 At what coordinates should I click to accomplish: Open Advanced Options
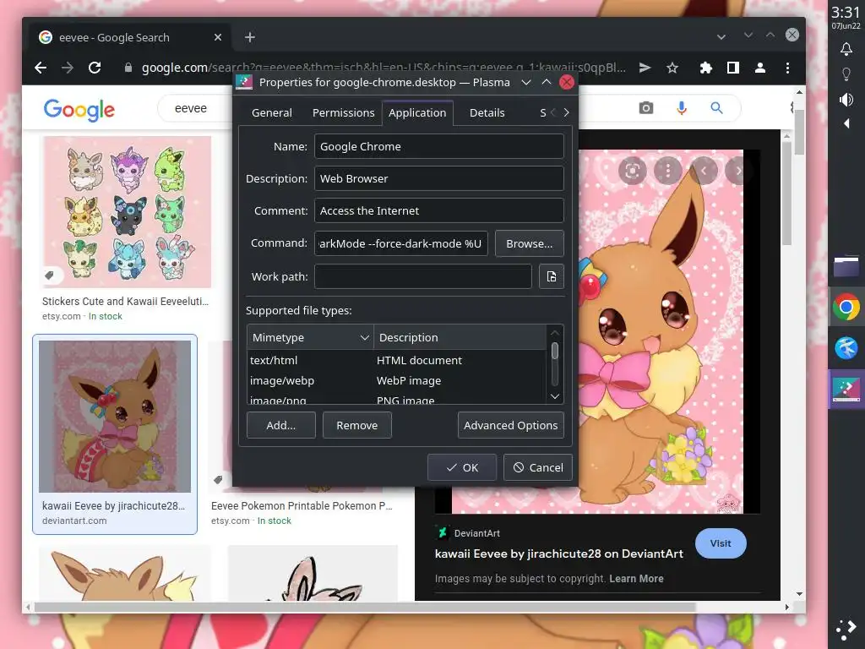tap(510, 425)
